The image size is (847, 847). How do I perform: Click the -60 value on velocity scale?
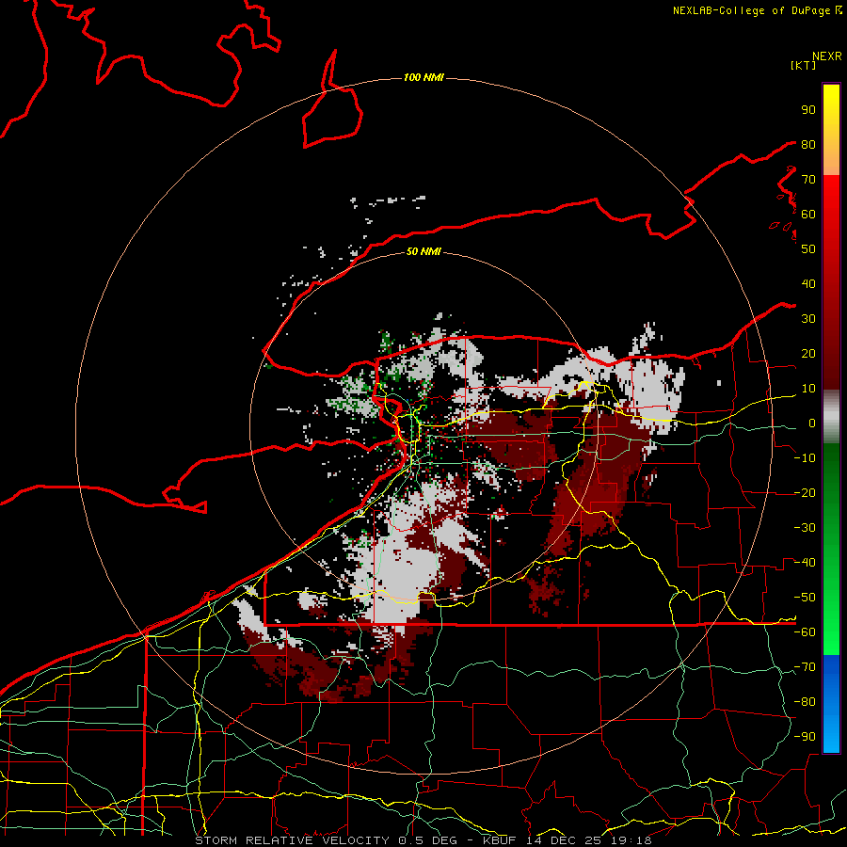click(805, 631)
